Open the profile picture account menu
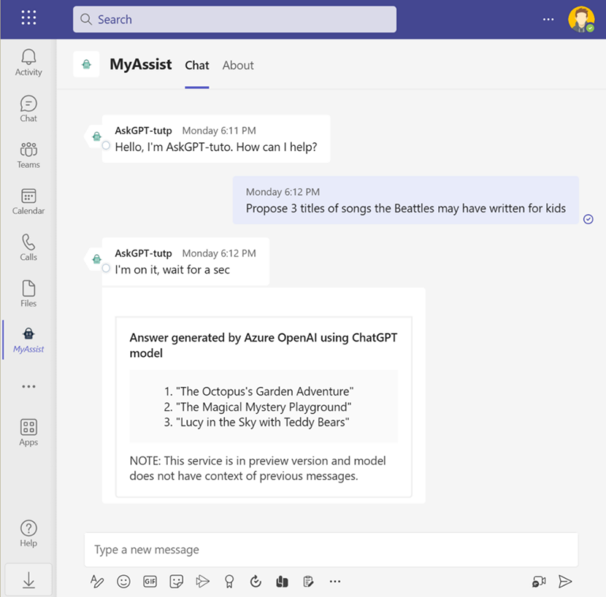The width and height of the screenshot is (606, 597). click(581, 19)
